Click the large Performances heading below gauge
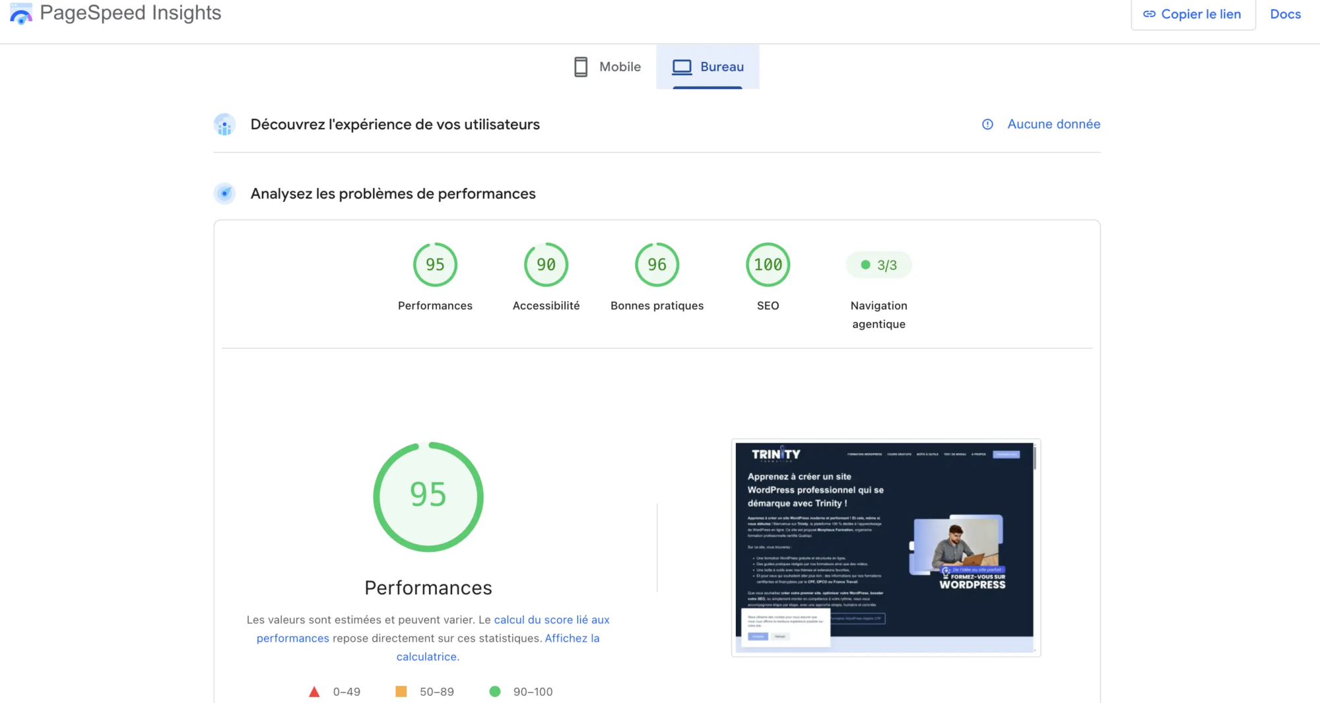The image size is (1320, 703). click(x=428, y=588)
